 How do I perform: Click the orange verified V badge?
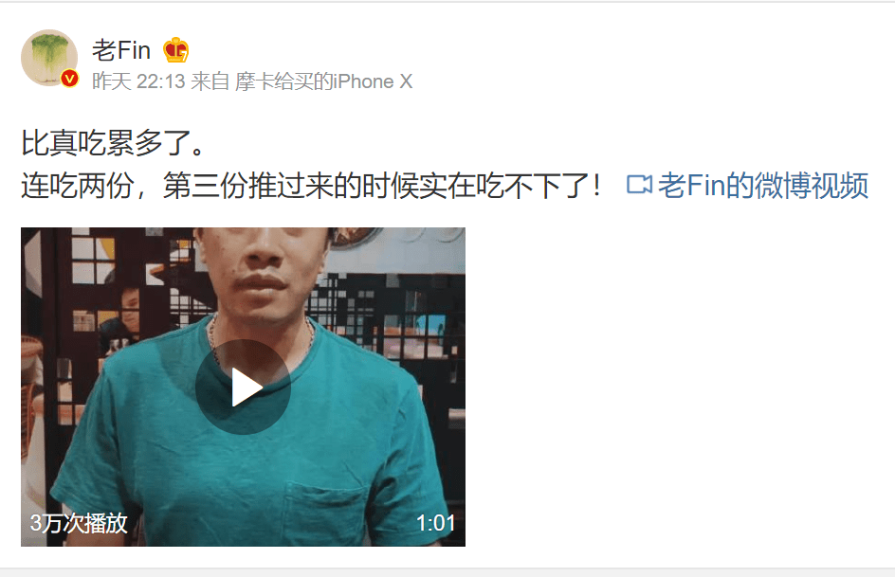[69, 78]
